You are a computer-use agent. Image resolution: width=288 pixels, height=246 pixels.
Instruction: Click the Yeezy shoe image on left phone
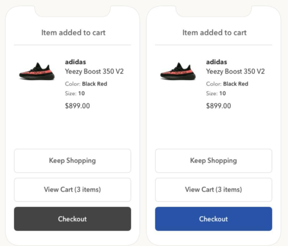(37, 71)
